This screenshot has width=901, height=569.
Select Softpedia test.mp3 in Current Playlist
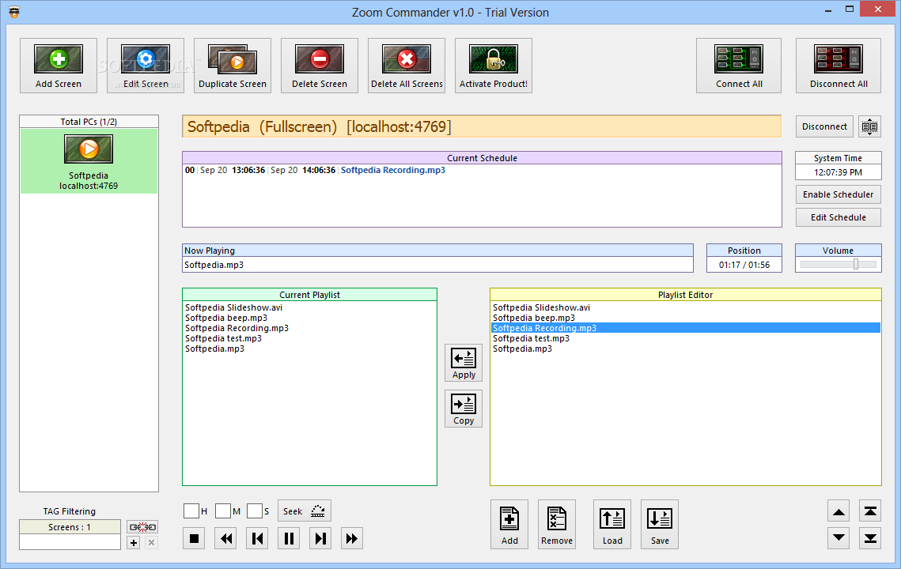tap(224, 339)
